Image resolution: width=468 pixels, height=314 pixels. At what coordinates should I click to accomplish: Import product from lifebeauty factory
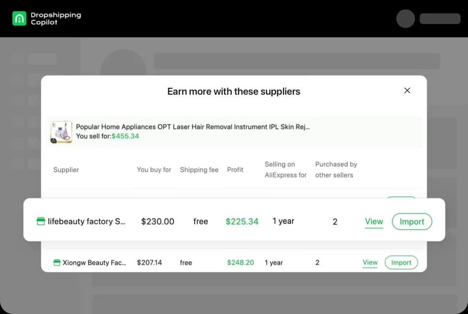[x=412, y=222]
